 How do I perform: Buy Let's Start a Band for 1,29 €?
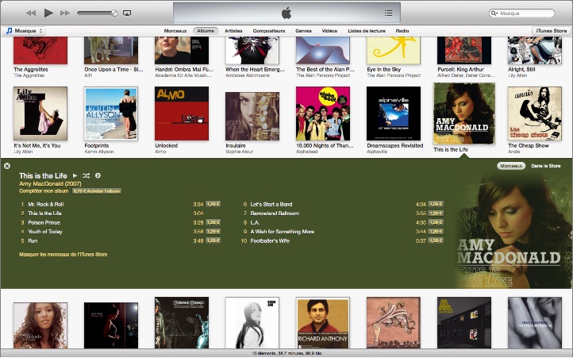pos(436,204)
